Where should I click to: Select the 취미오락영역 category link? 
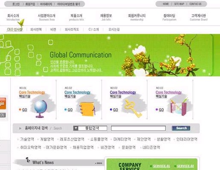(x=31, y=147)
